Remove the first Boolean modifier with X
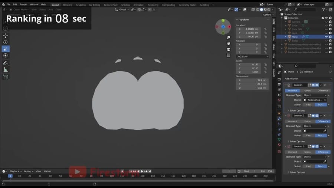This screenshot has width=334, height=188. (x=325, y=85)
